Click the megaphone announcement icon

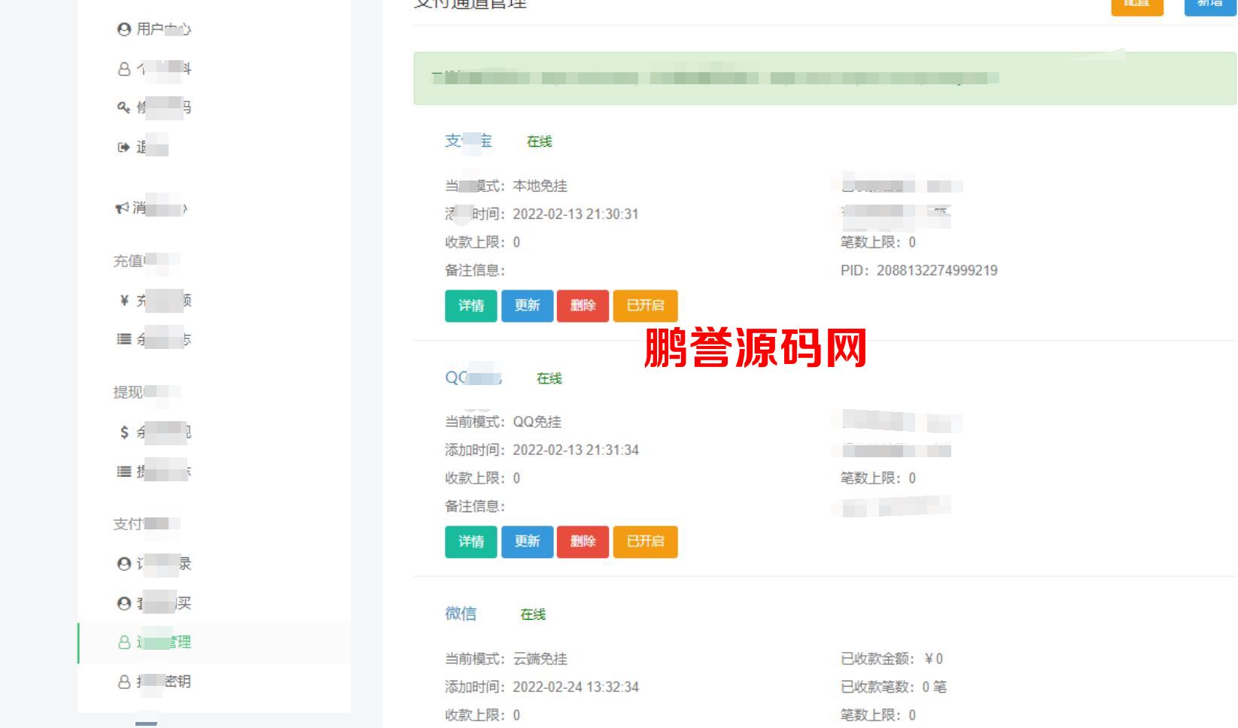(x=122, y=208)
